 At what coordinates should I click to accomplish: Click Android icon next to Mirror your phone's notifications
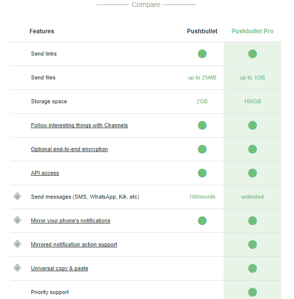tap(17, 220)
